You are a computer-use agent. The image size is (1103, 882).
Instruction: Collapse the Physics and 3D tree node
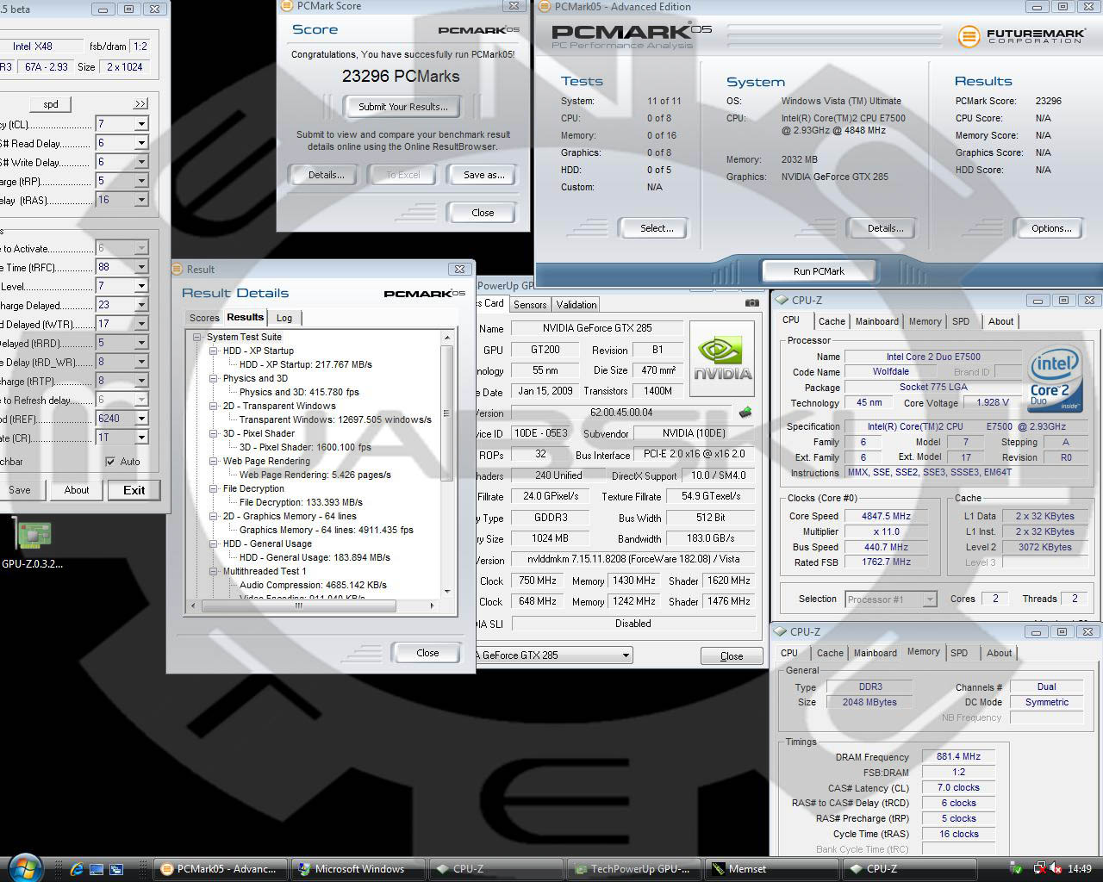(x=214, y=379)
